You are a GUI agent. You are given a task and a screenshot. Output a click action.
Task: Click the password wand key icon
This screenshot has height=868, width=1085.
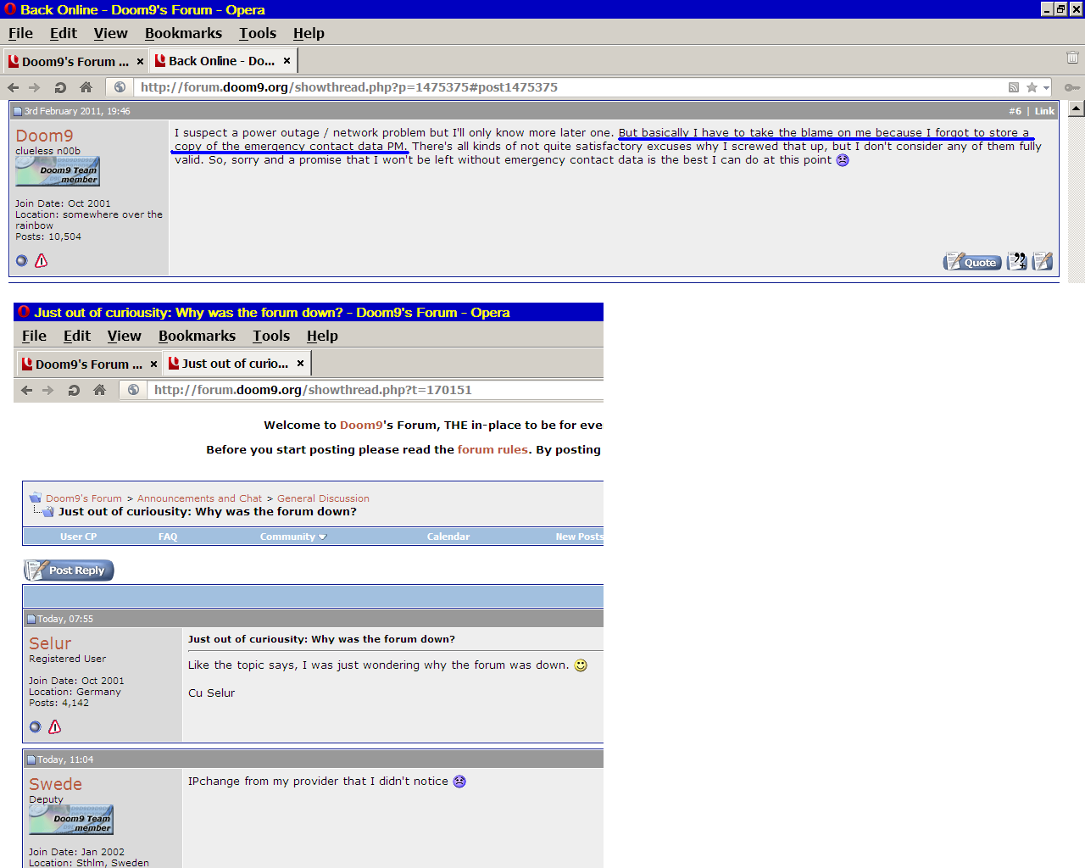click(1072, 87)
